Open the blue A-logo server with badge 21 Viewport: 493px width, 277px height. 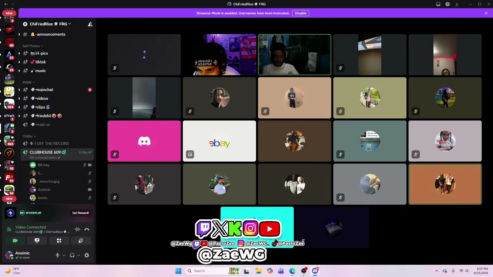[9, 54]
